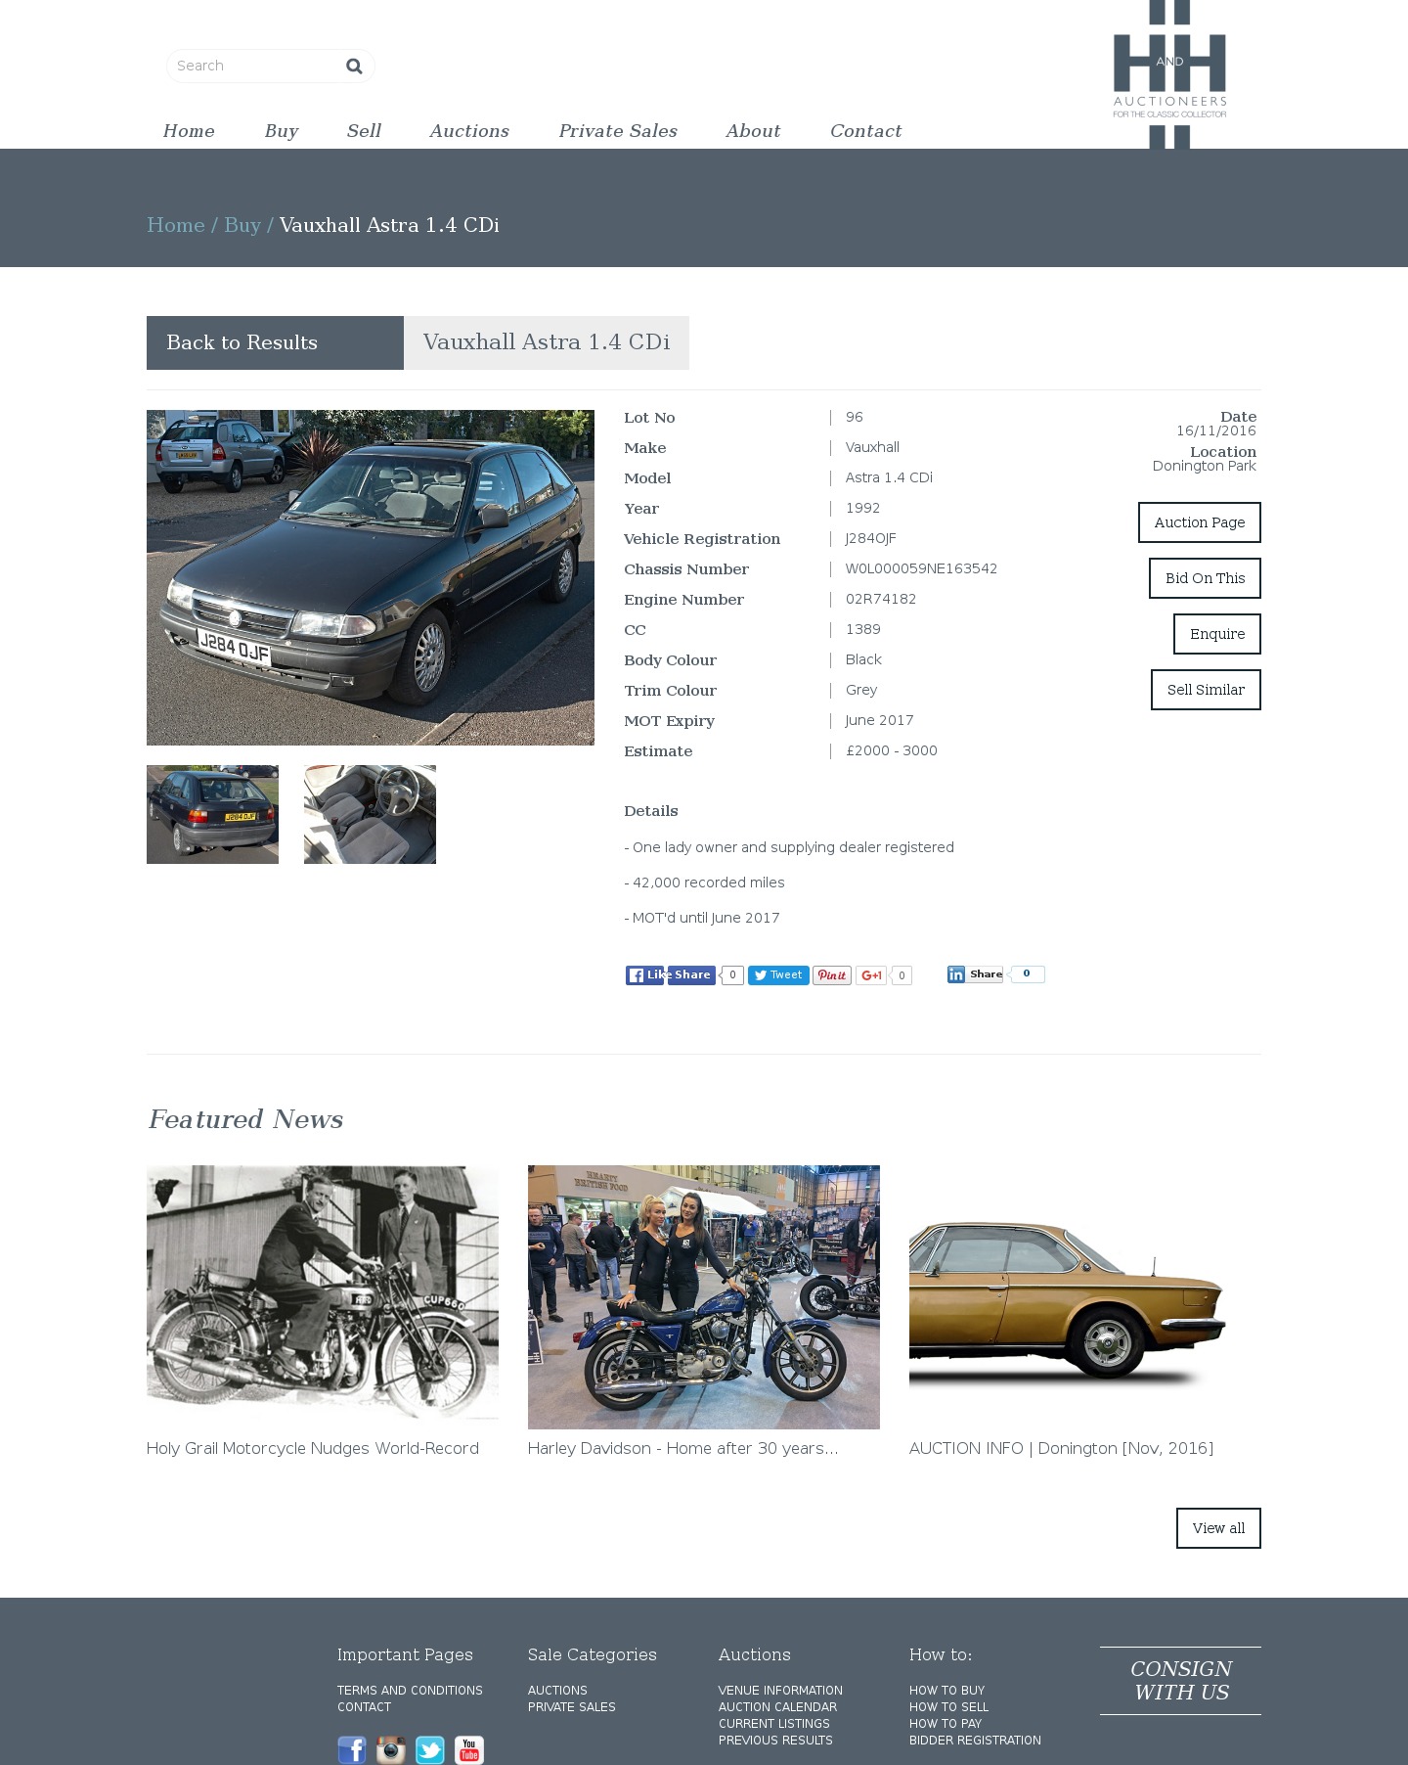Open gold coupe auction info image
Screen dimensions: 1408x1765
(x=1085, y=1297)
